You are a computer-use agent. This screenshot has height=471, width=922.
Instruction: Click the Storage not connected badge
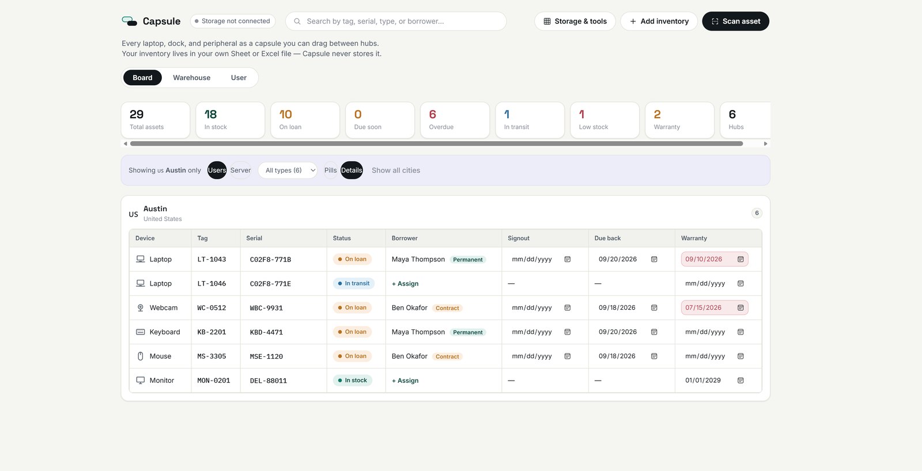(233, 21)
